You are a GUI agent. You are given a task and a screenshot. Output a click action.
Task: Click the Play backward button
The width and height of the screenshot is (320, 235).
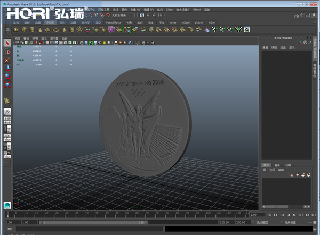pos(289,215)
